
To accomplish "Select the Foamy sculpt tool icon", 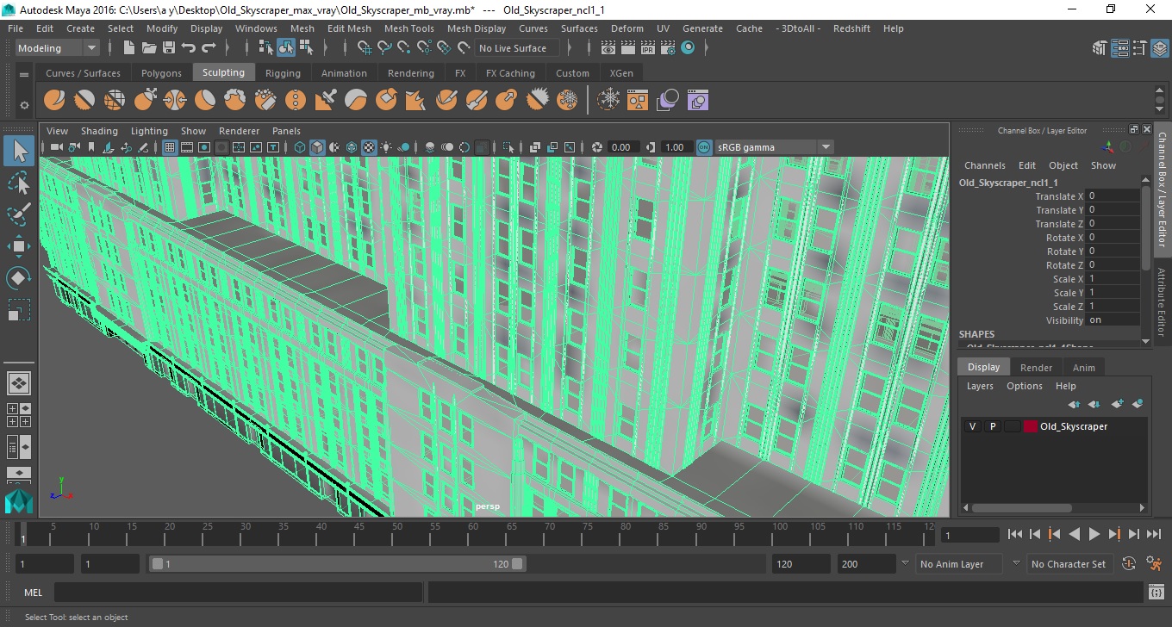I will point(235,101).
